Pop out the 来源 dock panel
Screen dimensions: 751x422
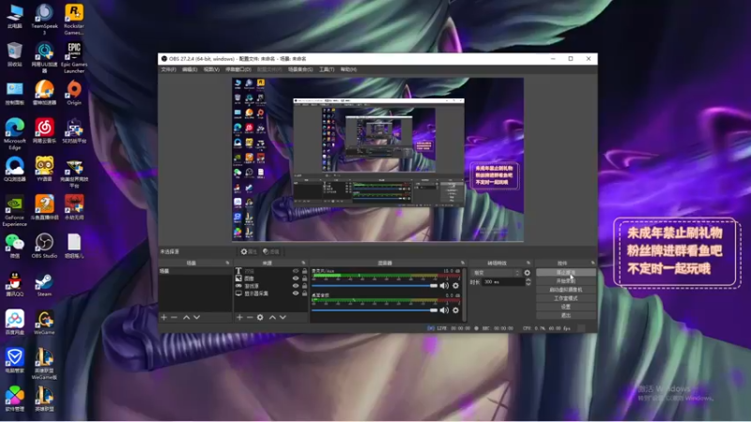[303, 263]
